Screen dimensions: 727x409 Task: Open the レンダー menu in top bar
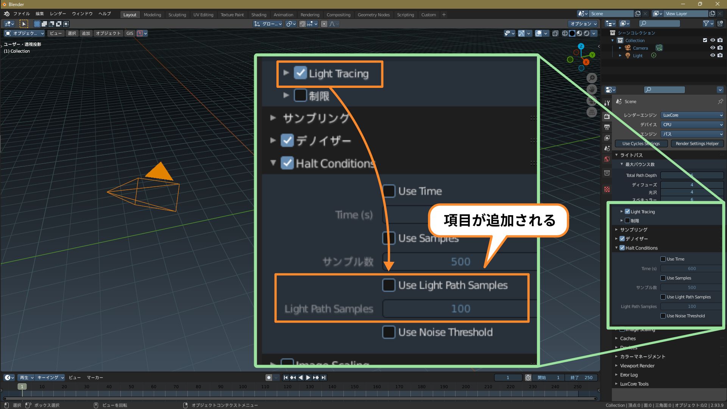58,14
